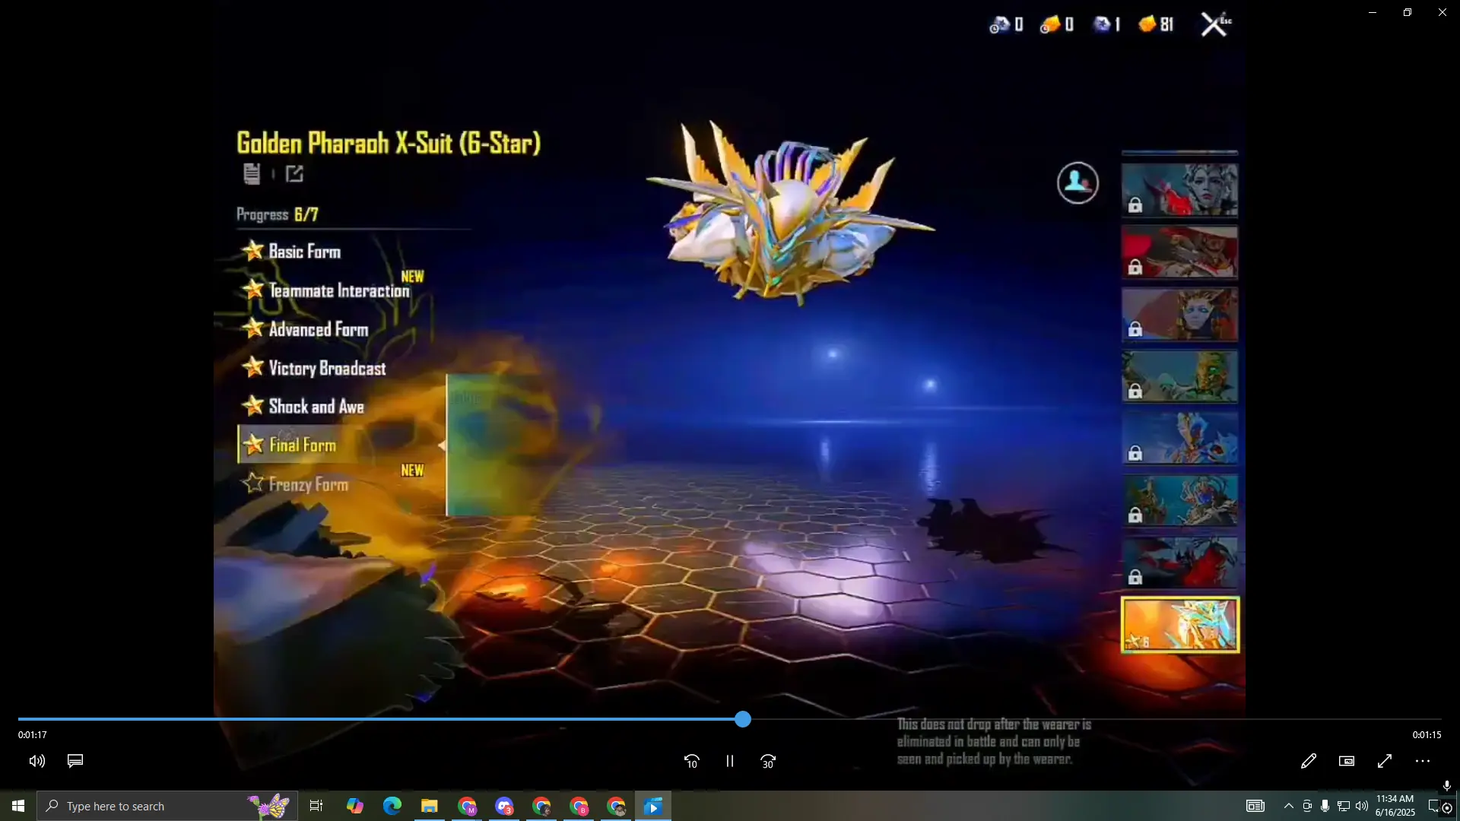Screen dimensions: 1460x821
Task: Toggle subtitles and captions
Action: (75, 761)
